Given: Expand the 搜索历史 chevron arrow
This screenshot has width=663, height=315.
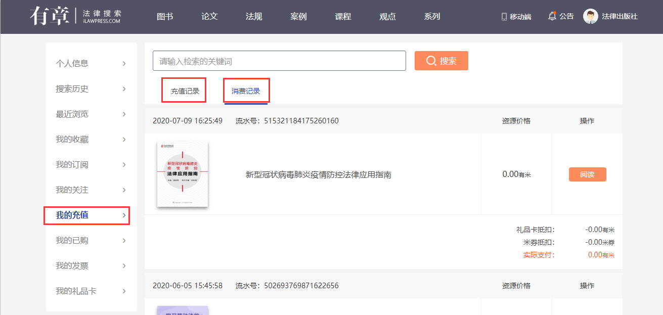Looking at the screenshot, I should click(124, 89).
